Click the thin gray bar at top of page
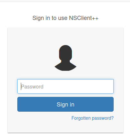Image resolution: width=130 pixels, height=139 pixels. pyautogui.click(x=65, y=1)
